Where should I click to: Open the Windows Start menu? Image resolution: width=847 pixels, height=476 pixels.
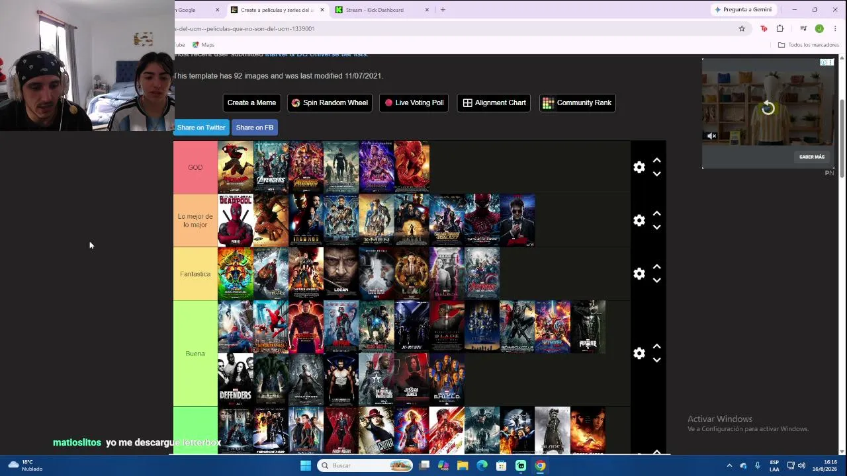[x=305, y=465]
